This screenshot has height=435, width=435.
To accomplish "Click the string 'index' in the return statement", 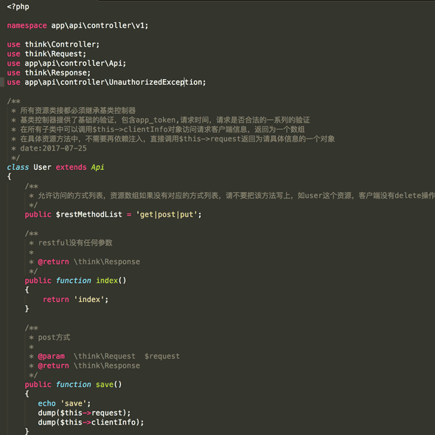I will (88, 300).
